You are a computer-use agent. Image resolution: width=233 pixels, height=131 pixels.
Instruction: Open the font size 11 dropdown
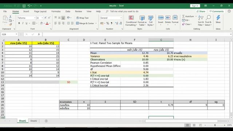[42, 18]
